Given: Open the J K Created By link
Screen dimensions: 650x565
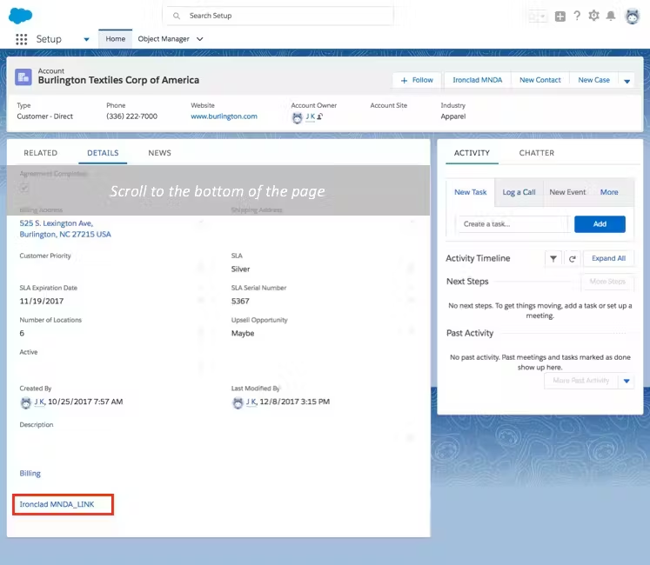Looking at the screenshot, I should pos(39,402).
